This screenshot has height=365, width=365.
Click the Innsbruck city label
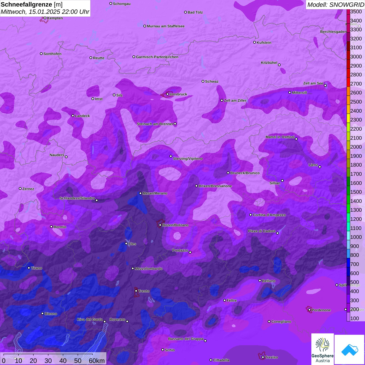(178, 94)
